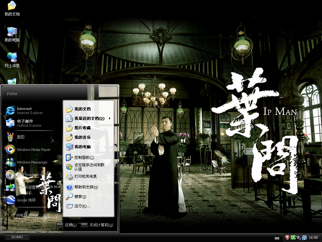The height and width of the screenshot is (242, 322).
Task: Open the 网上邻居 icon on the desktop
Action: tap(12, 60)
